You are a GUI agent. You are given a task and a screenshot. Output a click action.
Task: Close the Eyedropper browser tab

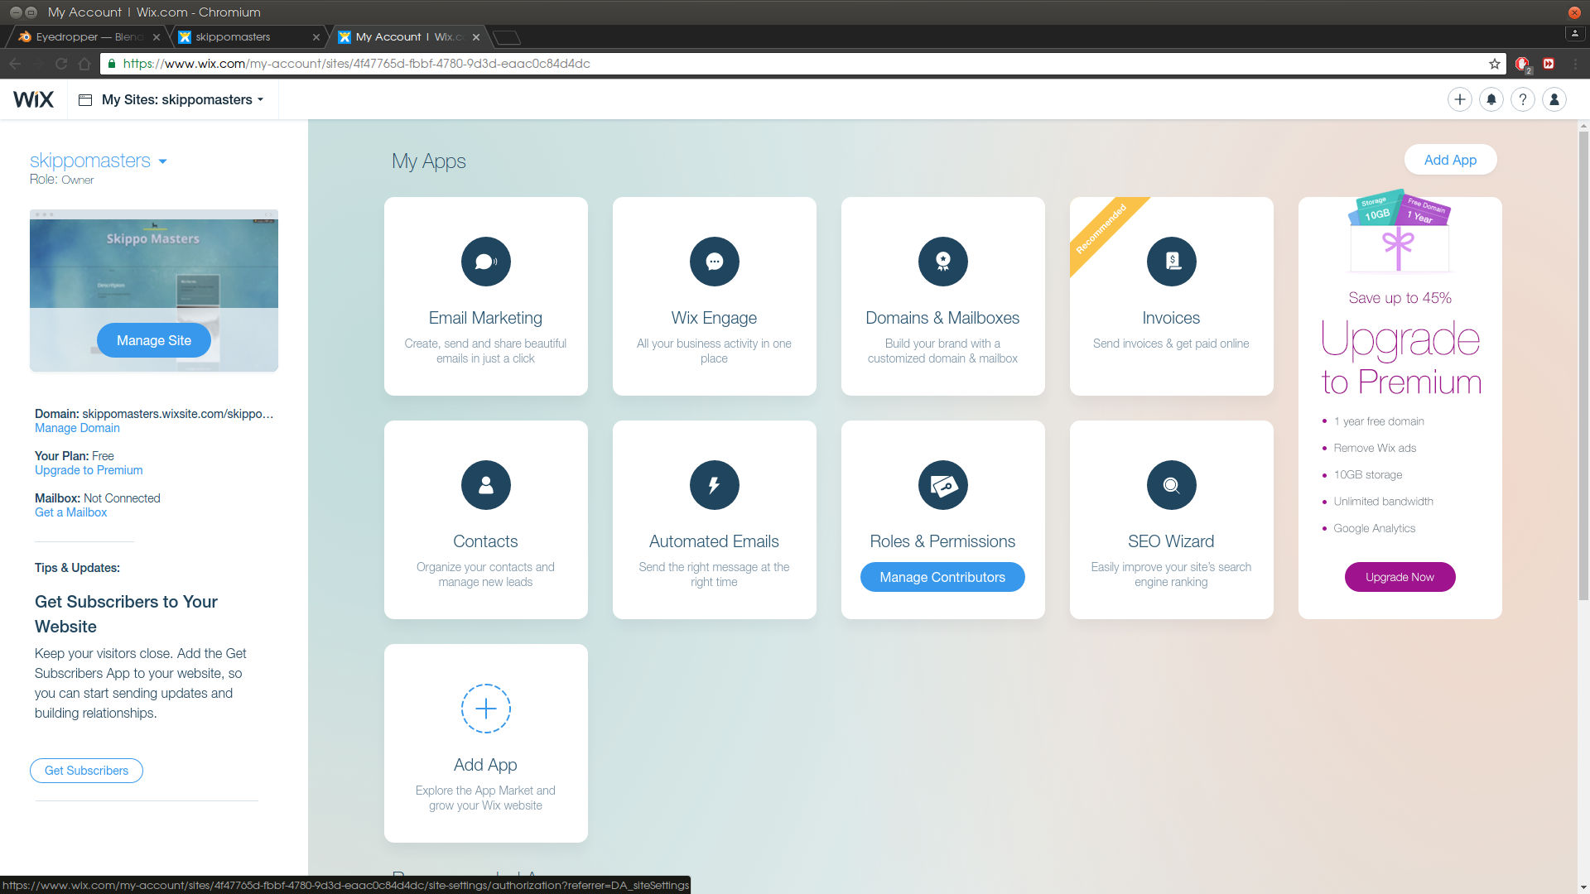pyautogui.click(x=157, y=37)
